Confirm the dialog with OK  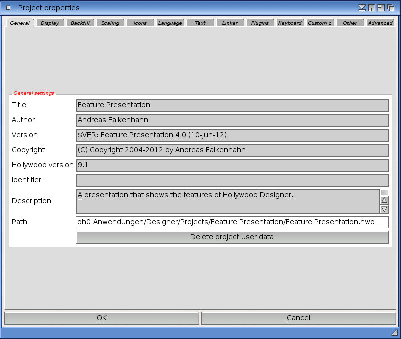[102, 318]
